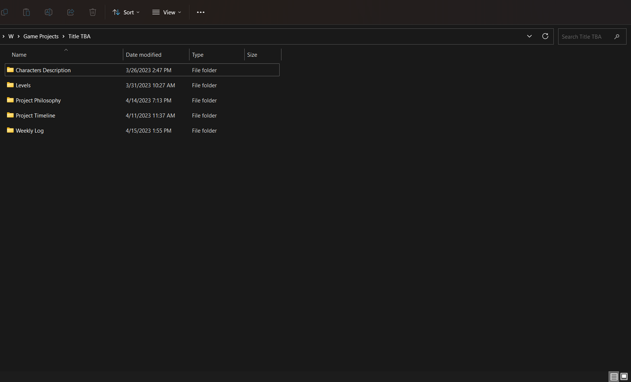Click the Delete trash icon

pyautogui.click(x=93, y=12)
